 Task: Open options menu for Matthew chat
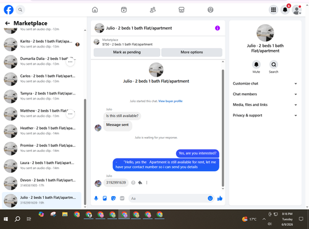click(x=70, y=114)
